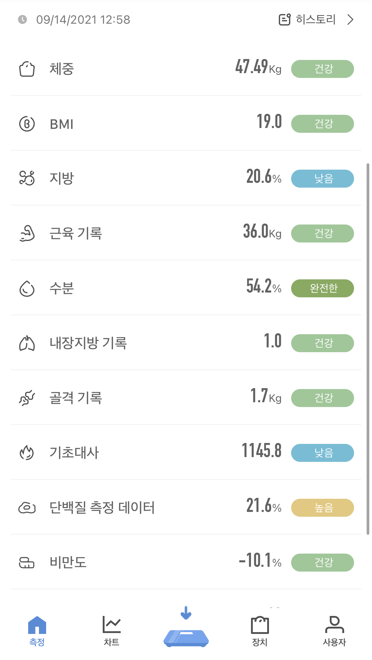Tap the bone (골격 기록) icon

pyautogui.click(x=27, y=398)
